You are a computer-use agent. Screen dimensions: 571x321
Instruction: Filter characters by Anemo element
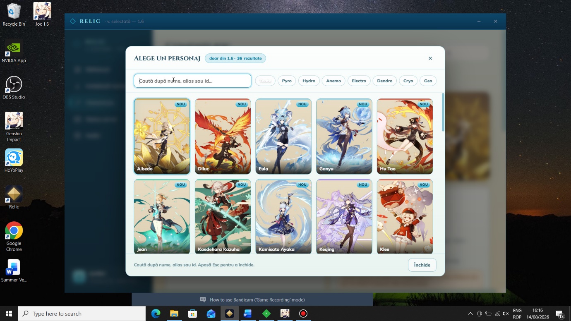tap(333, 81)
